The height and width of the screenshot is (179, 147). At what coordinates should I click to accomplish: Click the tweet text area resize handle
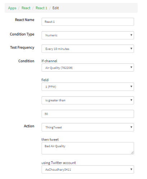click(x=132, y=153)
